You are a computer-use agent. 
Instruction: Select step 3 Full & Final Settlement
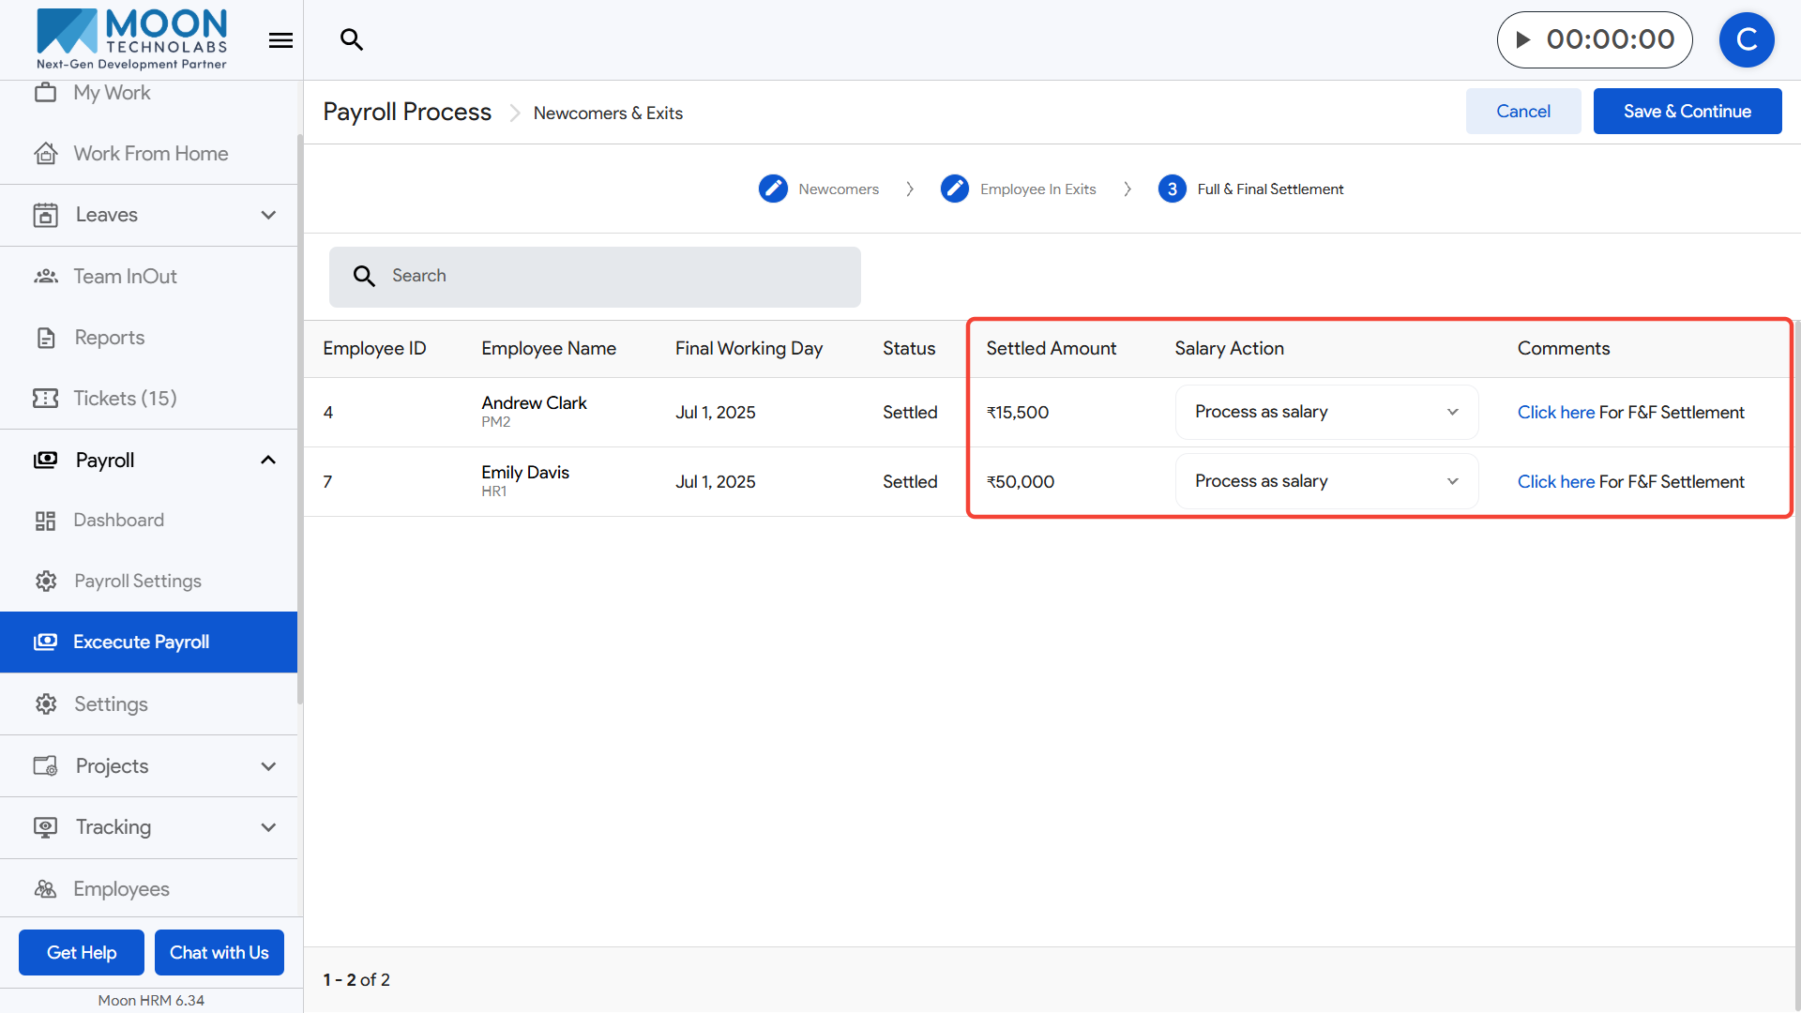(x=1172, y=189)
